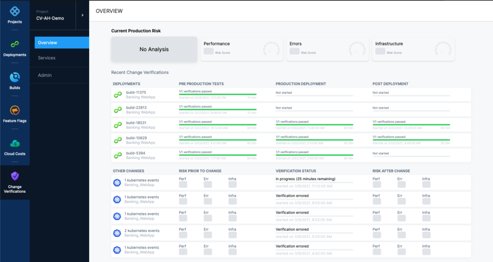Click post deployment progress bar for build-10829
The image size is (493, 262).
click(x=411, y=140)
